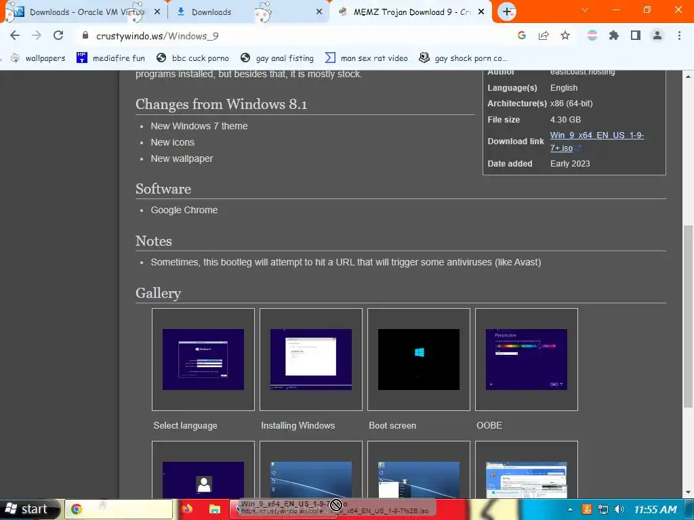Image resolution: width=694 pixels, height=520 pixels.
Task: Click the 'New wallpaper' list item
Action: (182, 158)
